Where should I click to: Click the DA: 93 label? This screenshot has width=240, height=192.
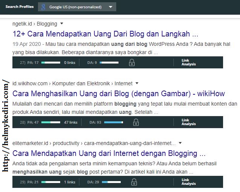[95, 122]
